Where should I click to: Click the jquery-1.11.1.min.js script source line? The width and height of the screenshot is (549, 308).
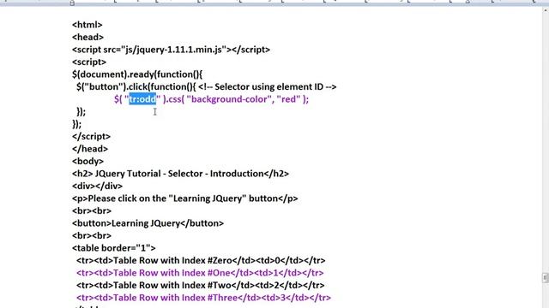171,50
